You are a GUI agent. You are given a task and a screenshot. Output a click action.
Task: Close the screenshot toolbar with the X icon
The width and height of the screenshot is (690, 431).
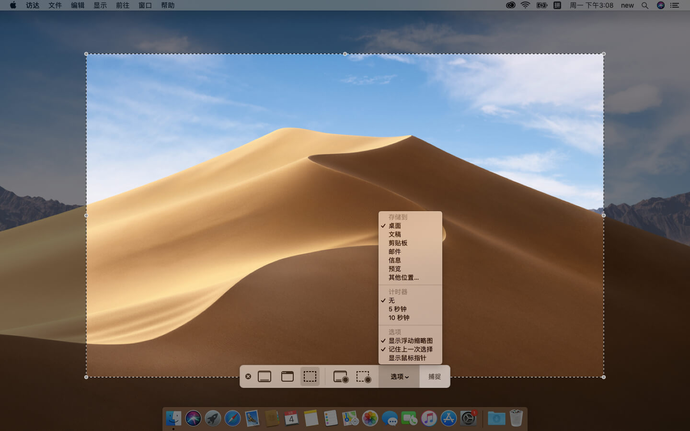pos(248,376)
